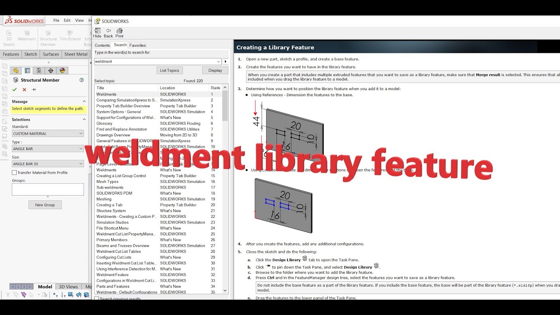Collapse the Selections section chevron
Screen dimensions: 560x315
(x=84, y=119)
